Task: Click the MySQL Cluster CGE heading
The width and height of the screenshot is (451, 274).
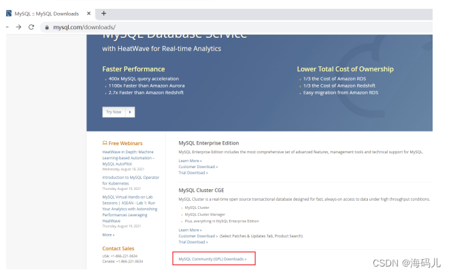Action: pos(201,190)
